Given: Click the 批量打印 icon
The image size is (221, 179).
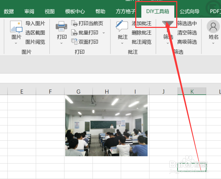Looking at the screenshot, I should [74, 33].
